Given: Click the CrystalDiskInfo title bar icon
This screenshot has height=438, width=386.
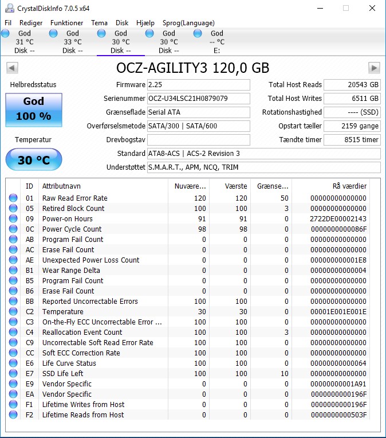Looking at the screenshot, I should pyautogui.click(x=10, y=8).
